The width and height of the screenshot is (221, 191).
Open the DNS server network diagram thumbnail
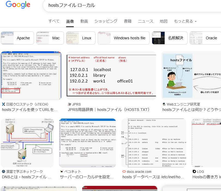coord(27,143)
